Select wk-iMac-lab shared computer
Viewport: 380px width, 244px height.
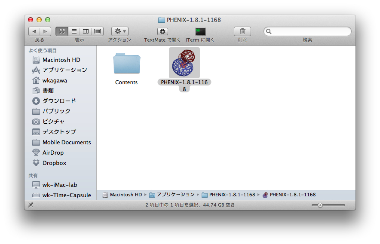click(x=61, y=185)
